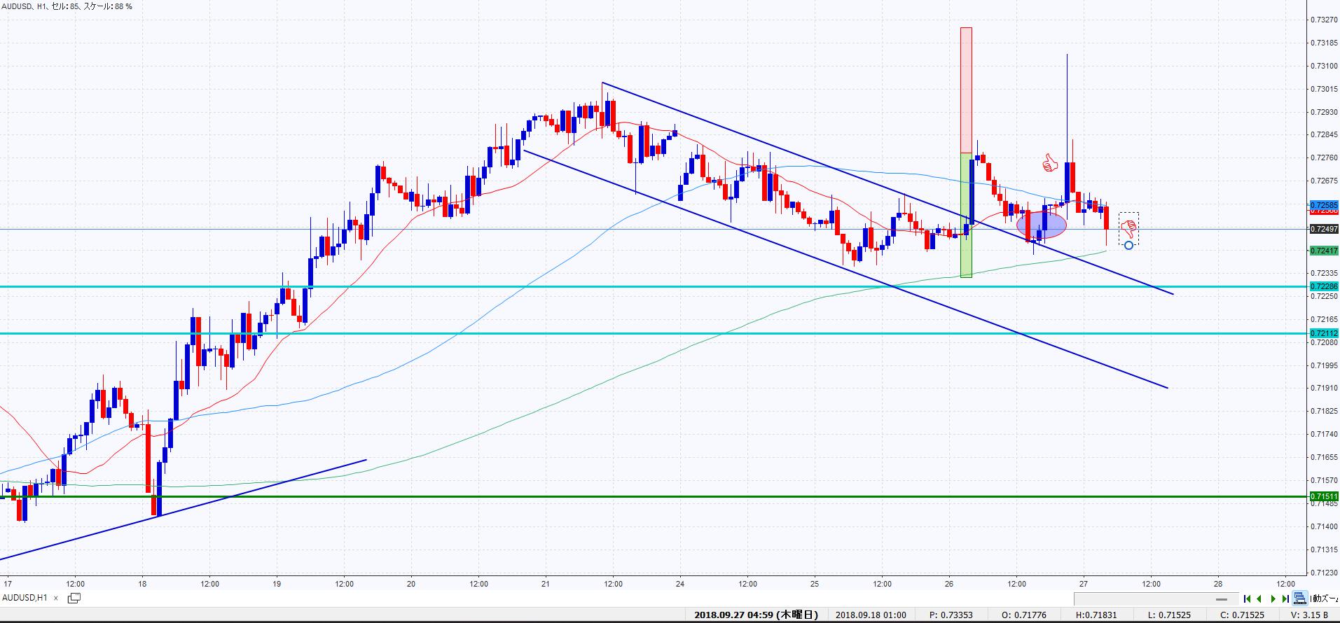The width and height of the screenshot is (1340, 623).
Task: Jump to first bar with skip-back arrow
Action: click(1248, 598)
